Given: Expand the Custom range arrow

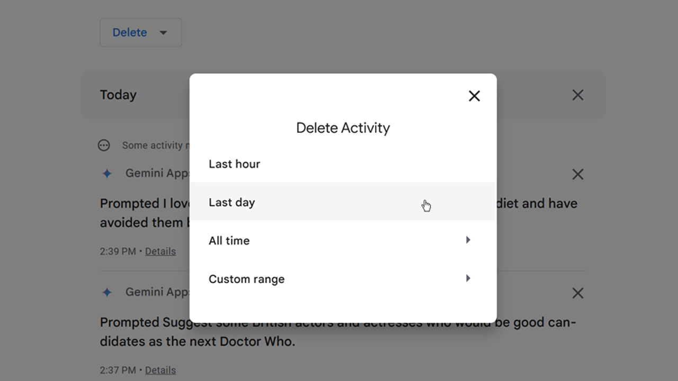Looking at the screenshot, I should pyautogui.click(x=468, y=278).
